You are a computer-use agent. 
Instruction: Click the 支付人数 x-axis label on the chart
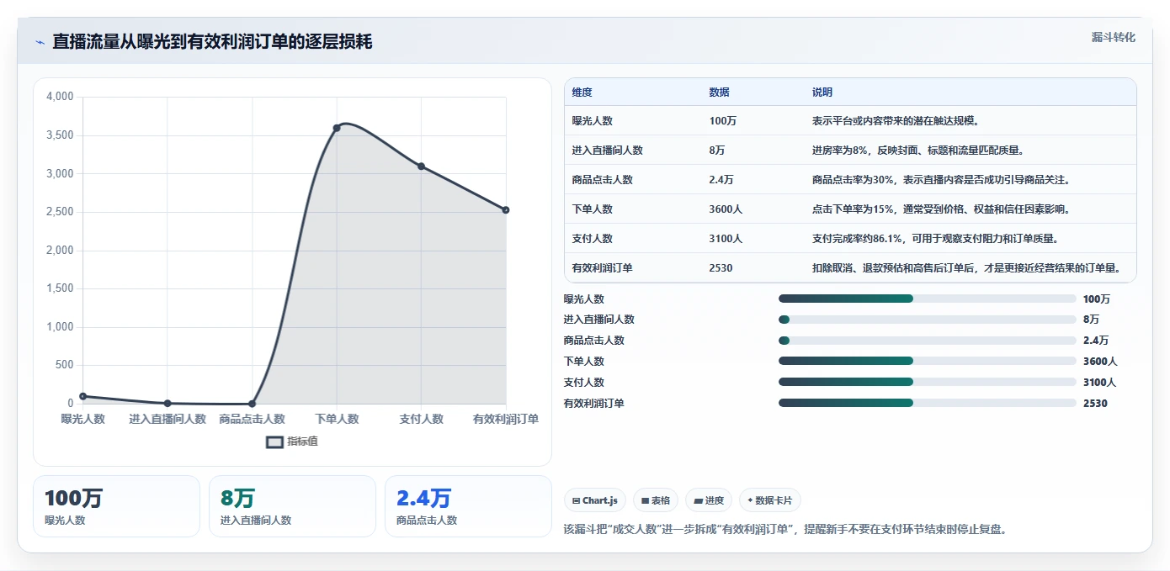point(421,419)
